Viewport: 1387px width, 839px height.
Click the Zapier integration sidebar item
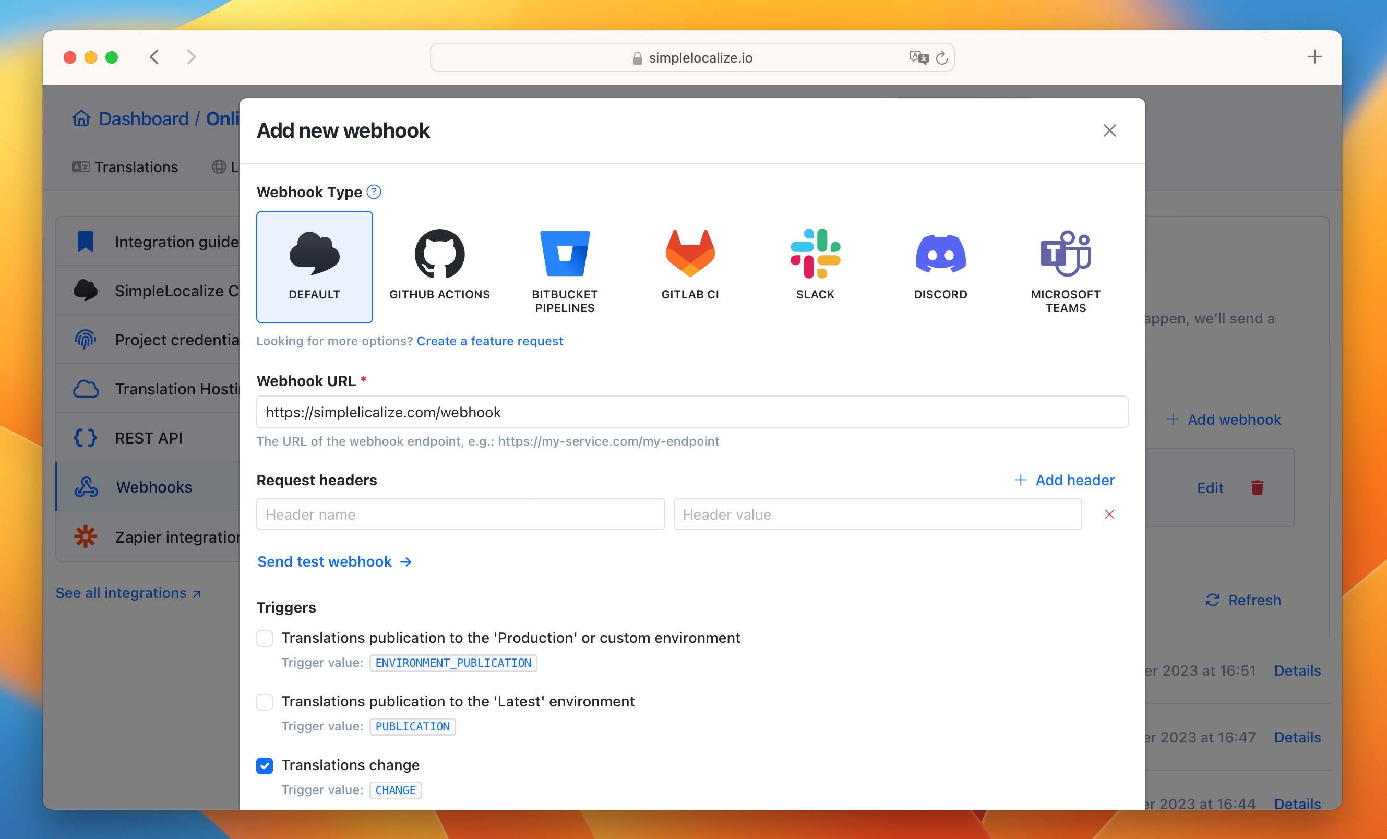154,536
